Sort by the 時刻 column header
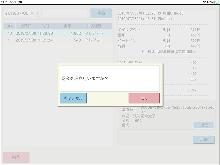This screenshot has width=220, height=165. point(45,26)
